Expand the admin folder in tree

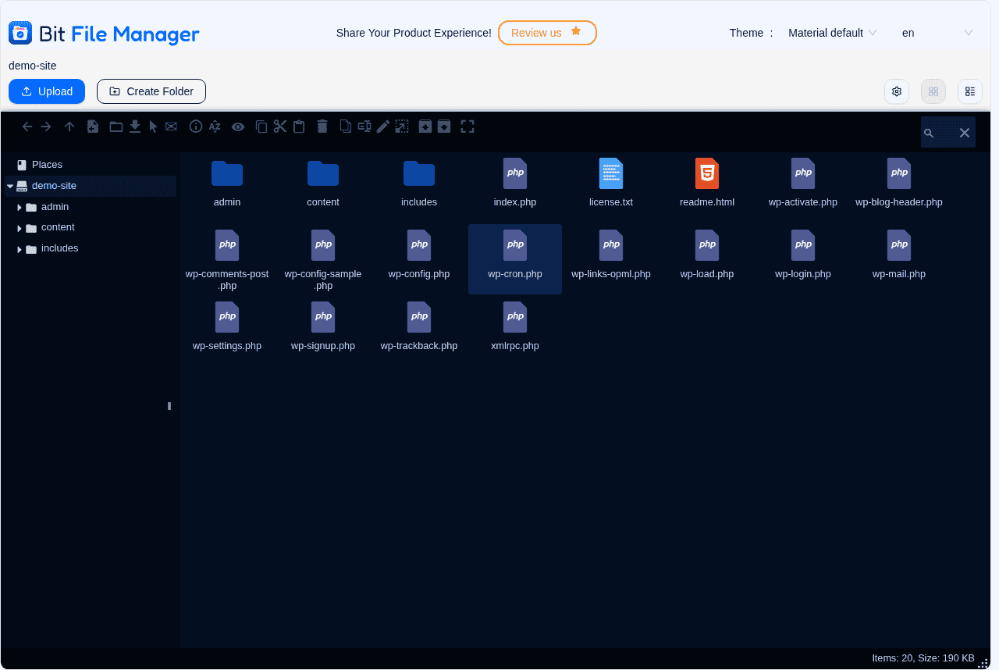click(20, 207)
